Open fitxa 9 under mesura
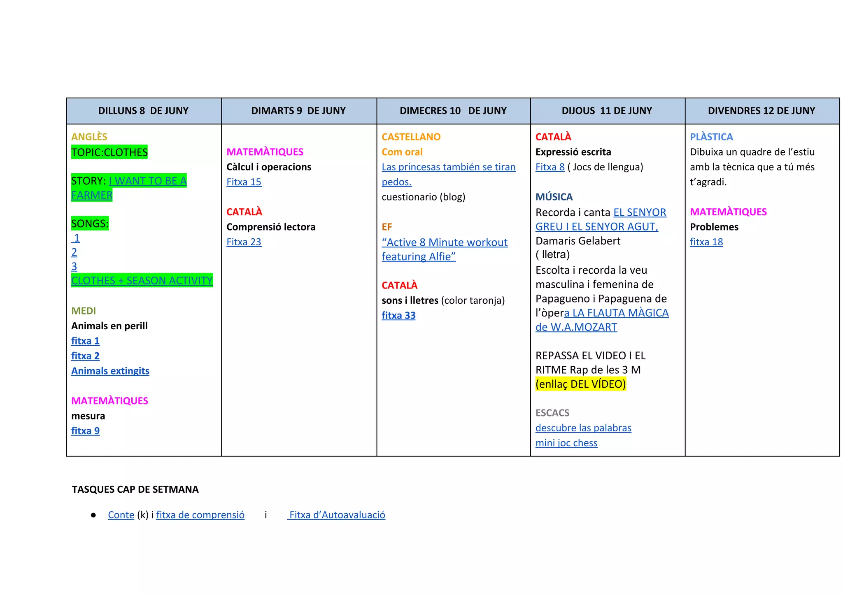 tap(85, 431)
